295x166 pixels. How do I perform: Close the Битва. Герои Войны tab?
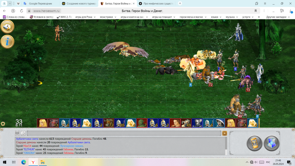point(134,4)
